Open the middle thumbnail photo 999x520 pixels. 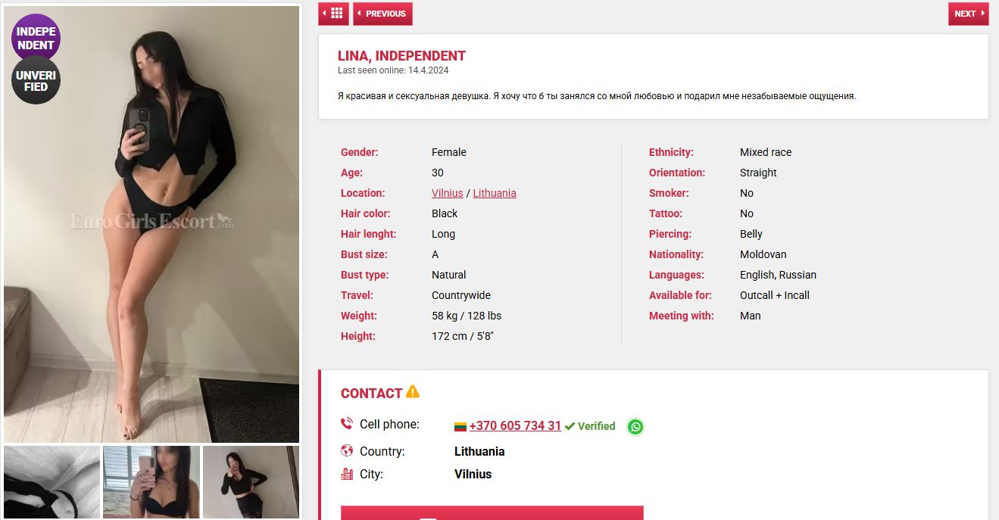151,482
